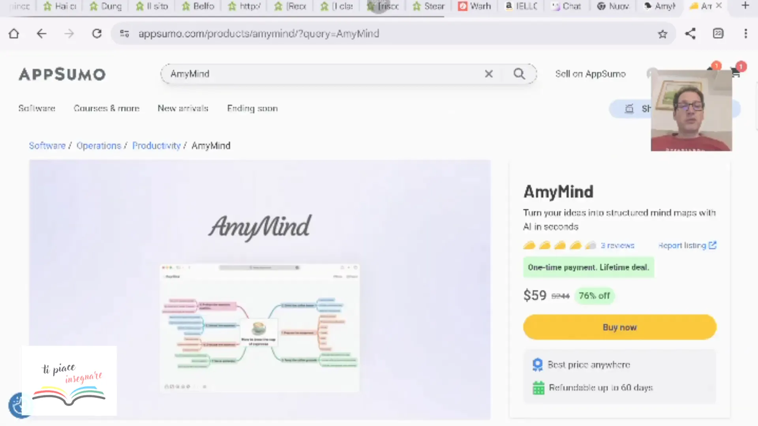
Task: Click Refundable up to 60 days text
Action: tap(601, 388)
